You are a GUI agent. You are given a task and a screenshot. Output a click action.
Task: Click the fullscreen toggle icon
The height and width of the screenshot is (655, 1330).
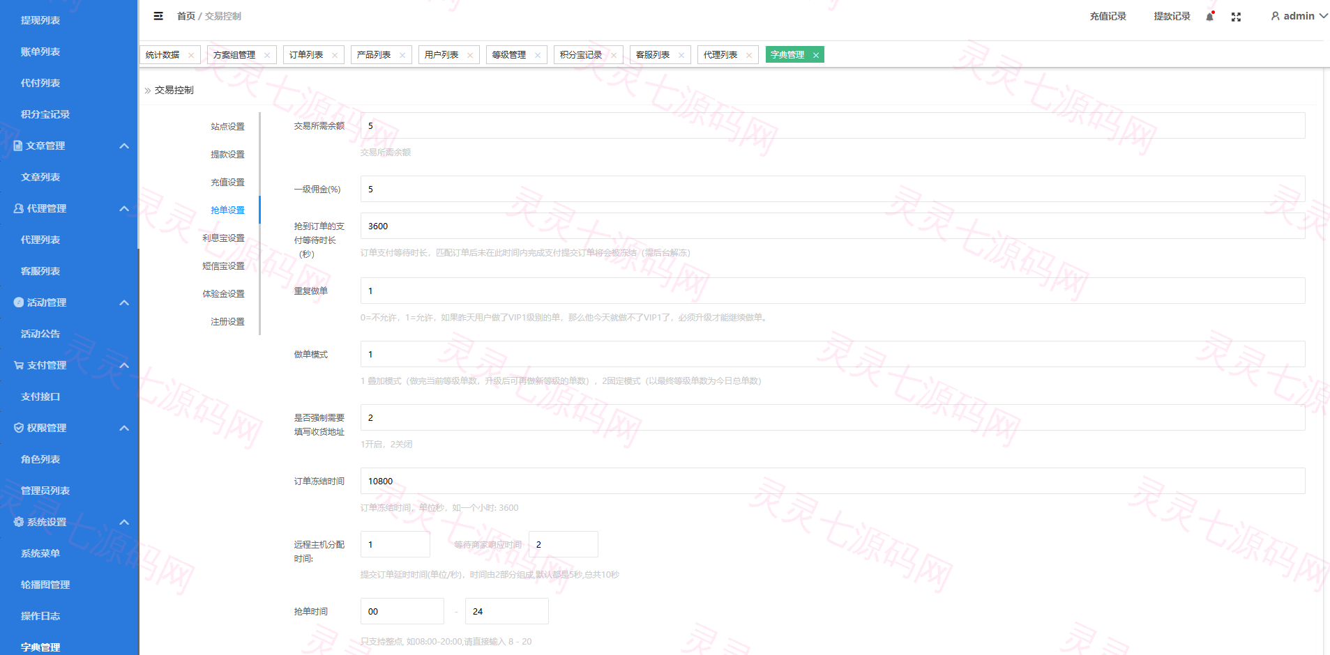coord(1236,17)
